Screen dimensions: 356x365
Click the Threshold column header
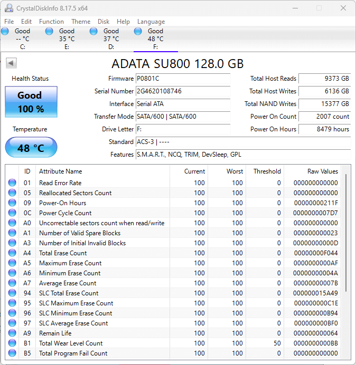pyautogui.click(x=265, y=171)
